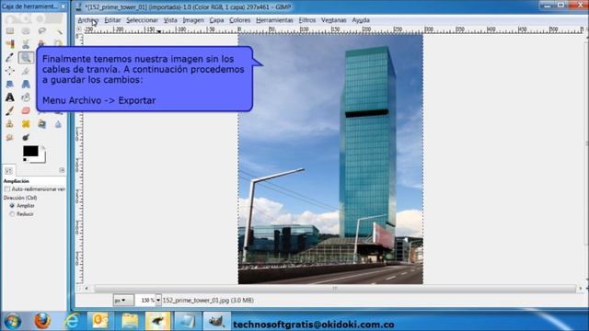
Task: Click the 152_prime_tower_01.jpg status bar text
Action: (208, 301)
